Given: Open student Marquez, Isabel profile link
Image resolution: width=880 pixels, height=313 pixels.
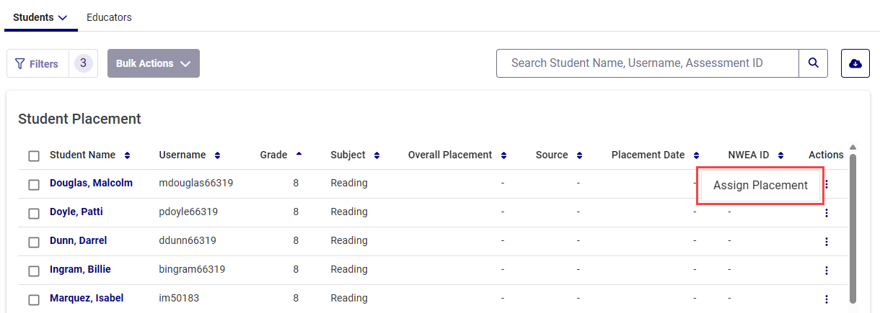Looking at the screenshot, I should pyautogui.click(x=87, y=298).
